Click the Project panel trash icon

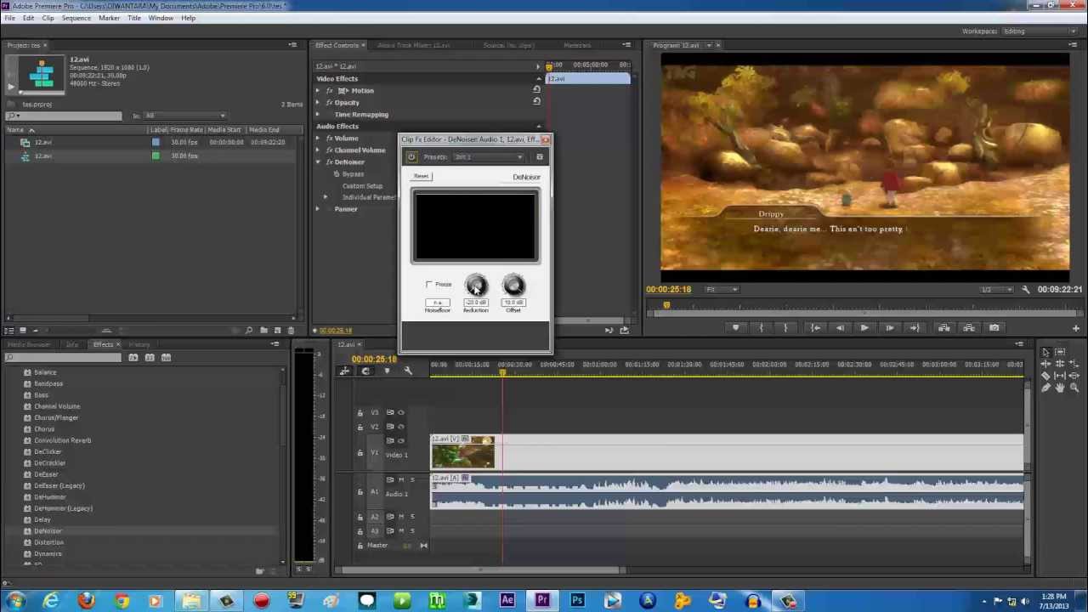click(x=291, y=330)
